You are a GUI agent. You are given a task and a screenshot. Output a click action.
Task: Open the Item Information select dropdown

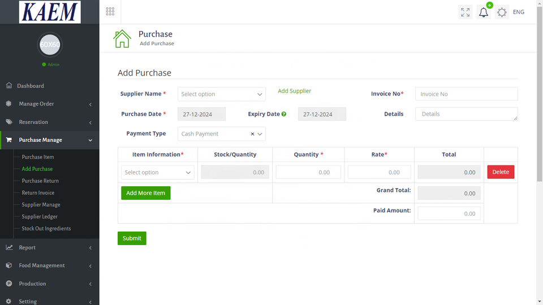158,172
